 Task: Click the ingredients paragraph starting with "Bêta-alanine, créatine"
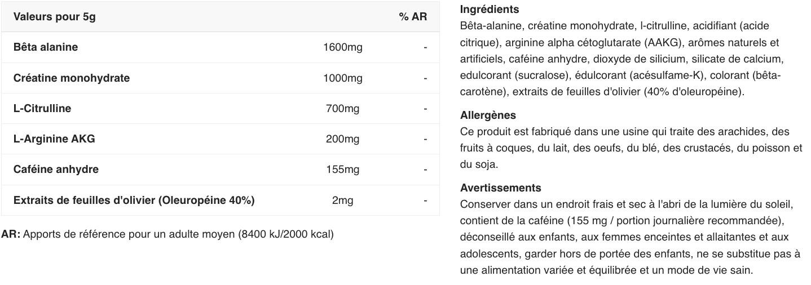point(620,59)
